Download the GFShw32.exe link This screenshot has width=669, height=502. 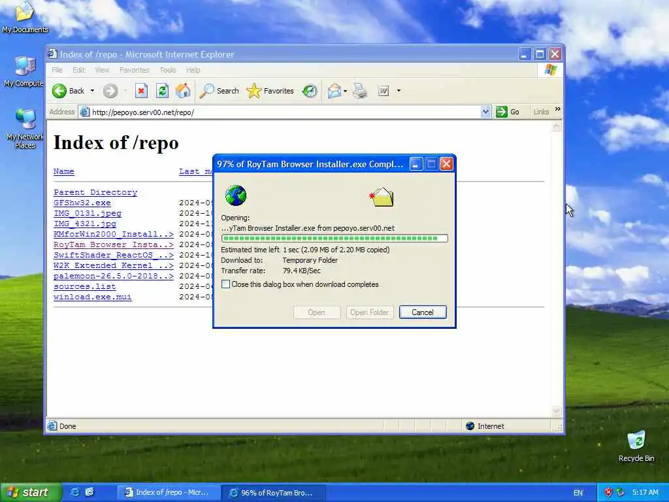[x=82, y=203]
